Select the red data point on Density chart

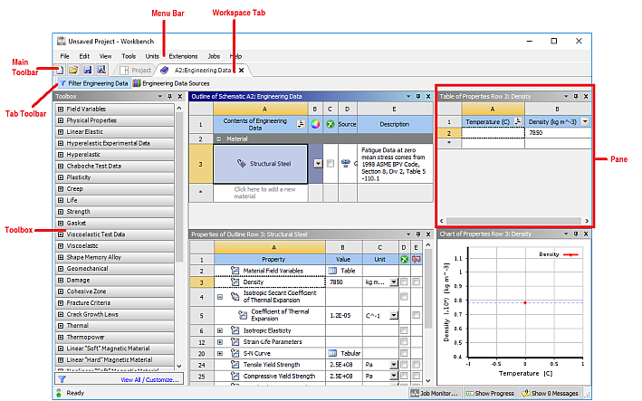(x=525, y=303)
